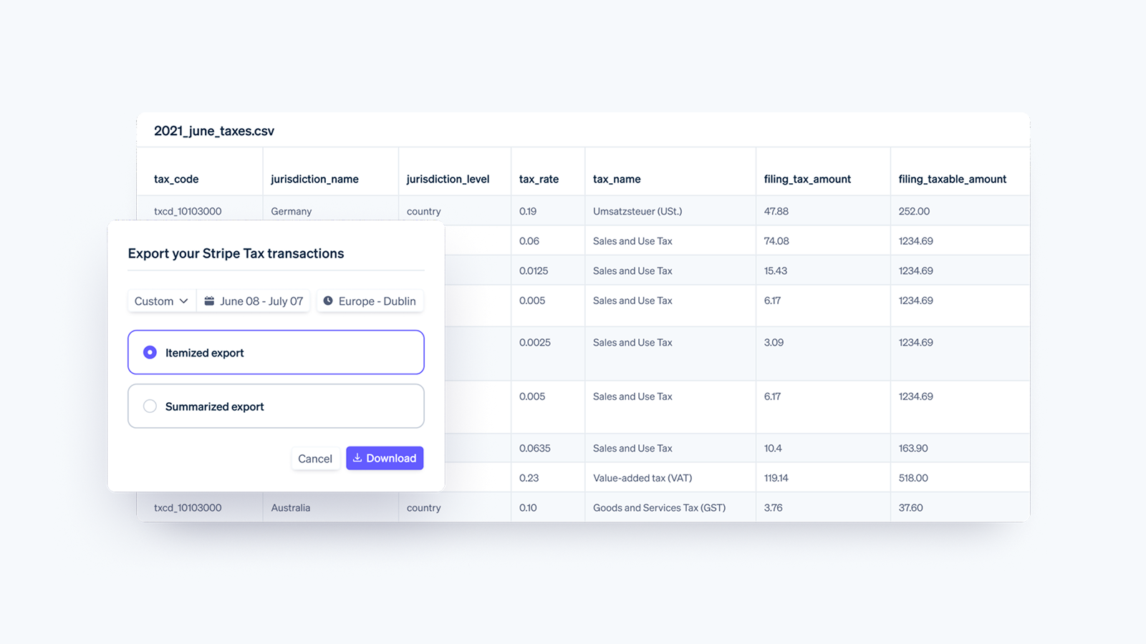Click the Download button
This screenshot has height=644, width=1146.
(x=385, y=458)
